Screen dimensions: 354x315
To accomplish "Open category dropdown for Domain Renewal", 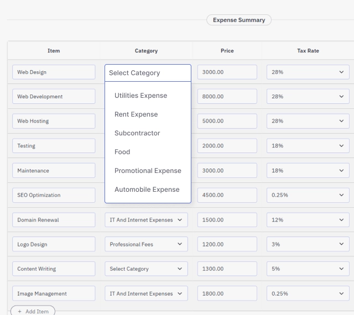I will pyautogui.click(x=146, y=220).
